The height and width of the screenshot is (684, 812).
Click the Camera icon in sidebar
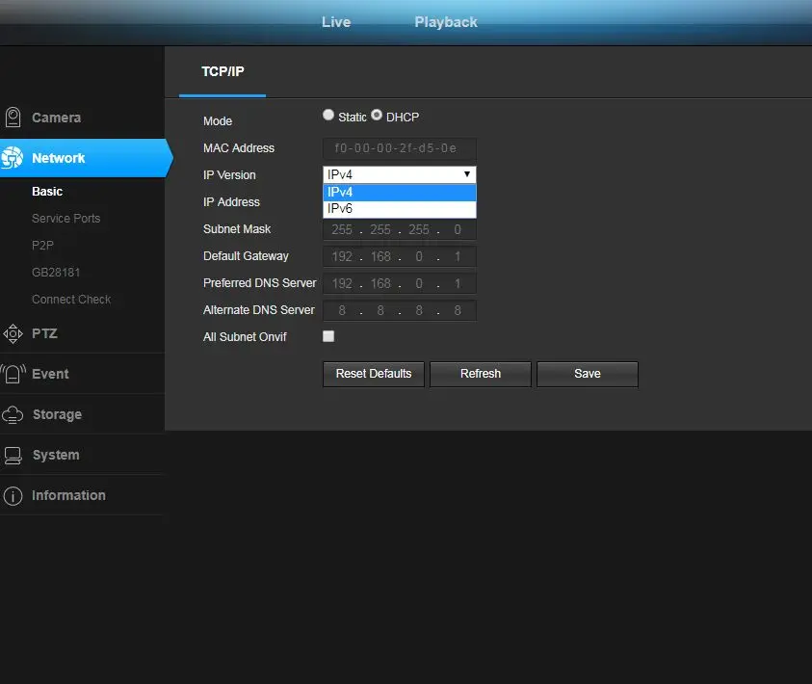tap(13, 117)
